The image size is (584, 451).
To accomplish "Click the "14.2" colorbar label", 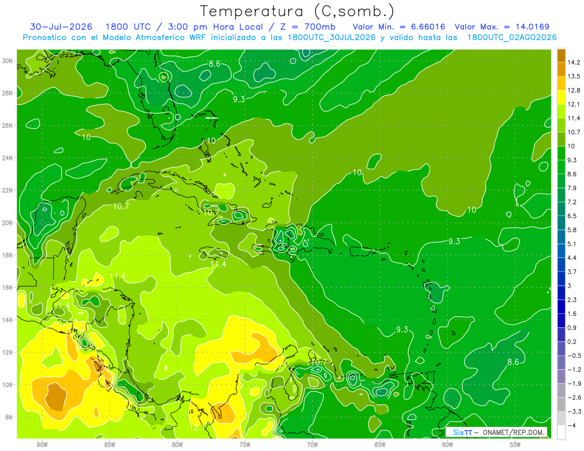I will [573, 62].
